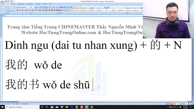The height and width of the screenshot is (109, 194).
Task: Click the Numbering list icon
Action: 53,7
